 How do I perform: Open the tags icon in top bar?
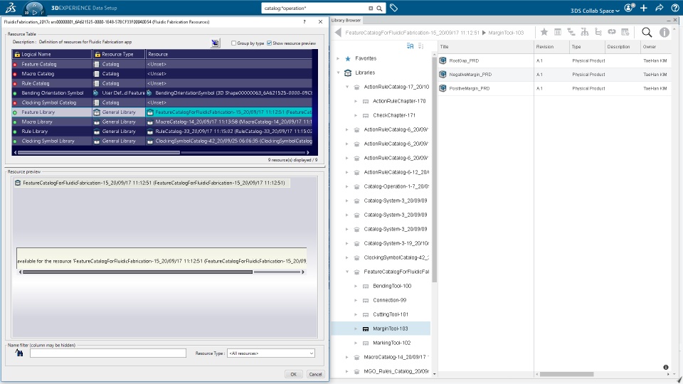pyautogui.click(x=393, y=8)
